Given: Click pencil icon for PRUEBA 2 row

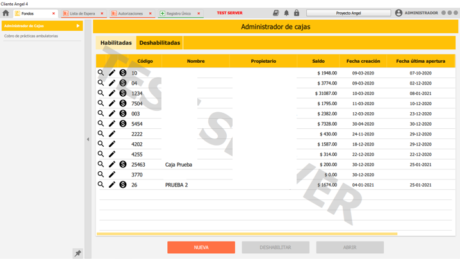Looking at the screenshot, I should coord(112,185).
